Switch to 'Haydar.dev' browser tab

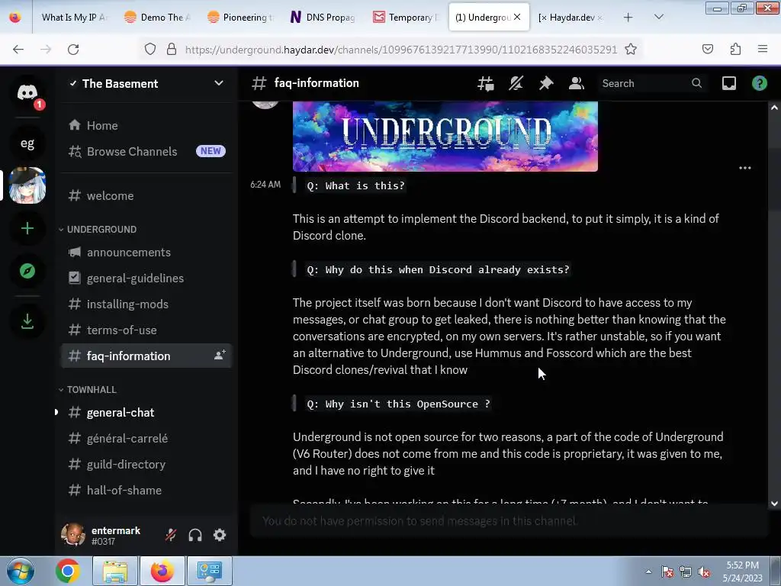[570, 17]
